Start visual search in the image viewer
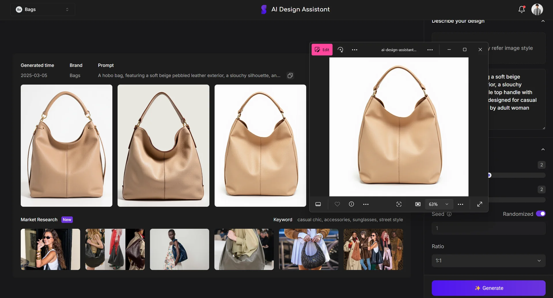553x298 pixels. point(399,204)
